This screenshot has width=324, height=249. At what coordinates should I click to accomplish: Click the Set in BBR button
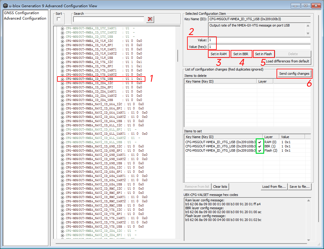241,54
